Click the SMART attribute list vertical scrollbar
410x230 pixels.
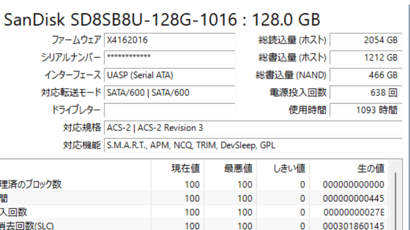[396, 200]
